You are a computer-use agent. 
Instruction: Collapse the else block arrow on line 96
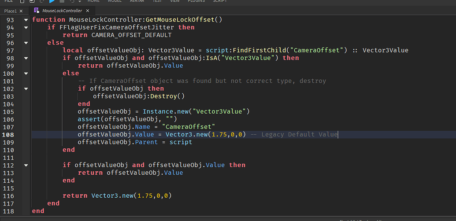(x=26, y=43)
